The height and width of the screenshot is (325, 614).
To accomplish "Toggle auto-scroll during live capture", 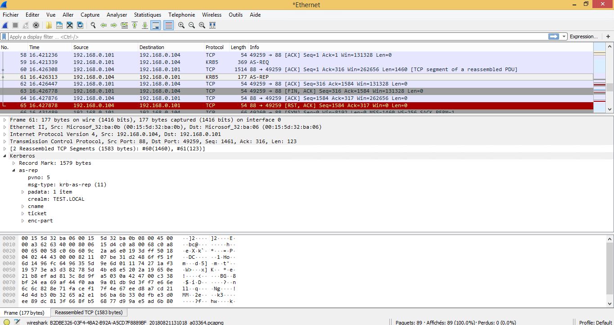I will (156, 26).
